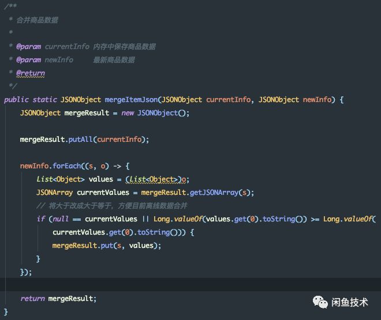
Task: Click the 'public' keyword
Action: (16, 100)
